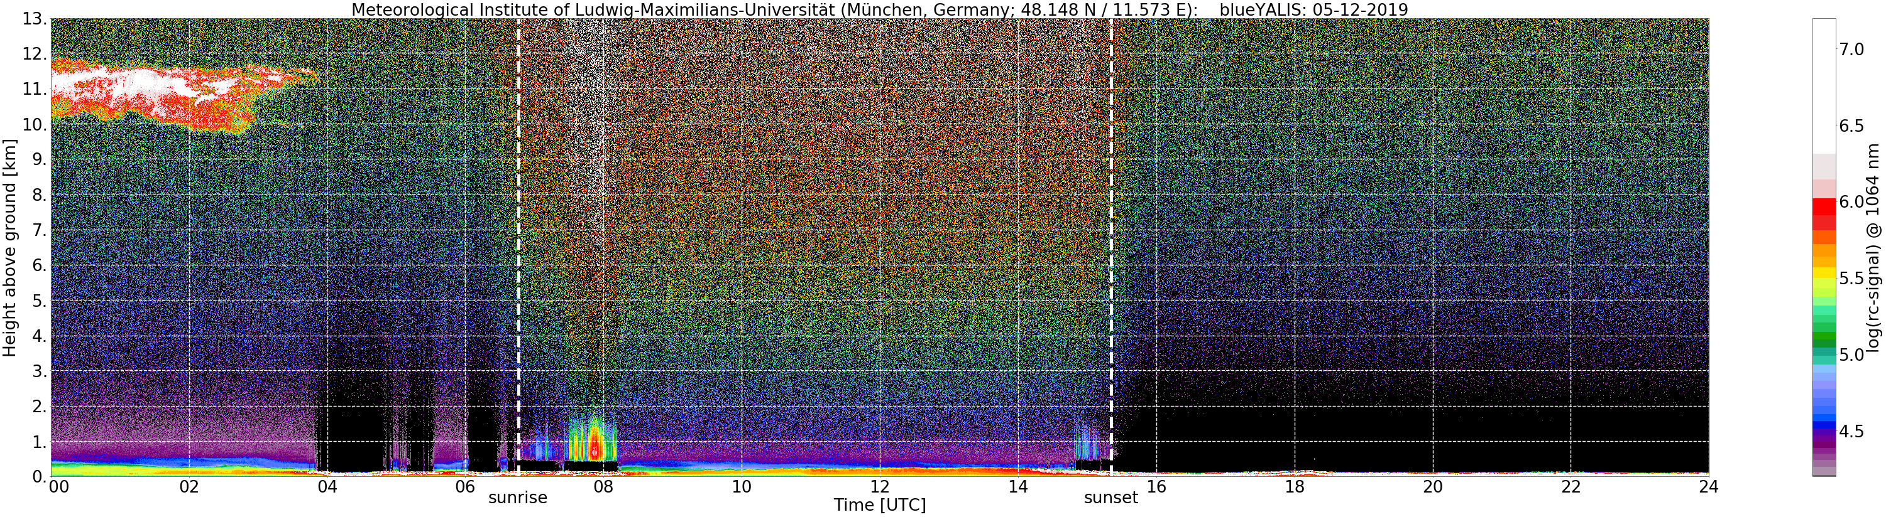Screen dimensions: 1886x517
Task: Click the '9.' height tick label
Action: 40,159
